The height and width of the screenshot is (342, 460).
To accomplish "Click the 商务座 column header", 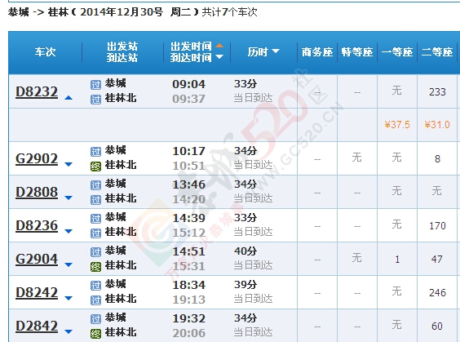I will (317, 52).
